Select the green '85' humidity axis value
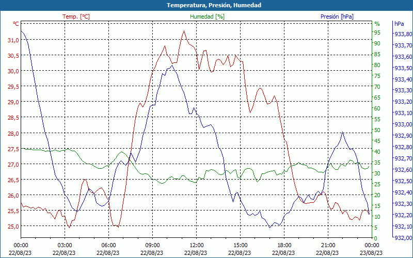The image size is (413, 258). pyautogui.click(x=377, y=54)
